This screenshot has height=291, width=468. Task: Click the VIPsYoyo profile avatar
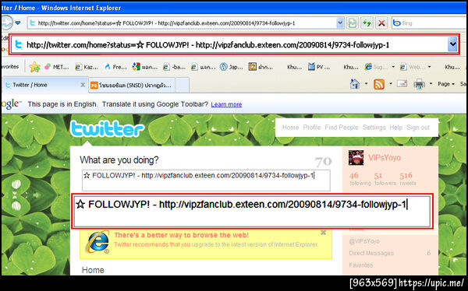click(356, 158)
